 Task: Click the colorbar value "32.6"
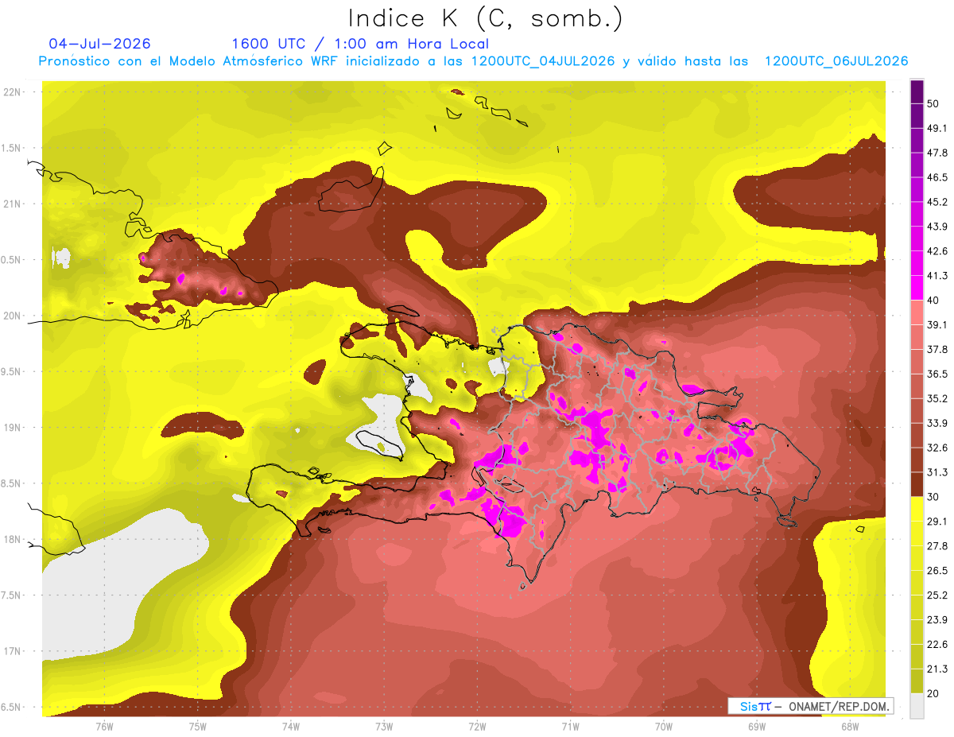coord(937,448)
